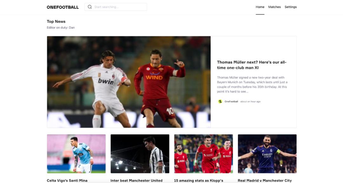Screen dimensions: 343x183
Task: Open the Celta Vigo player thumbnail
Action: pos(76,154)
